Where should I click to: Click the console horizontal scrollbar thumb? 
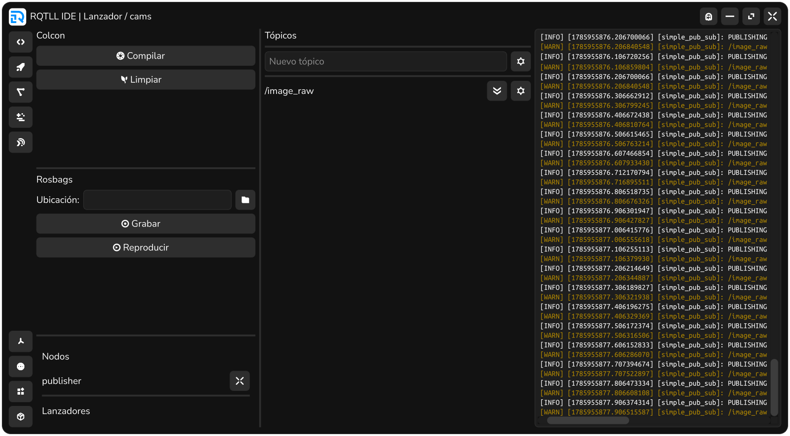pos(588,420)
